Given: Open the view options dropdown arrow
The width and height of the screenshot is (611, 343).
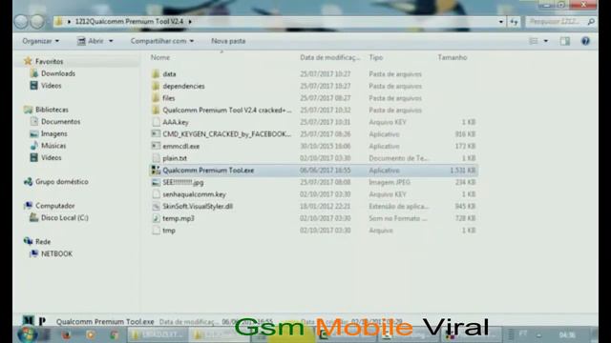Looking at the screenshot, I should point(545,41).
